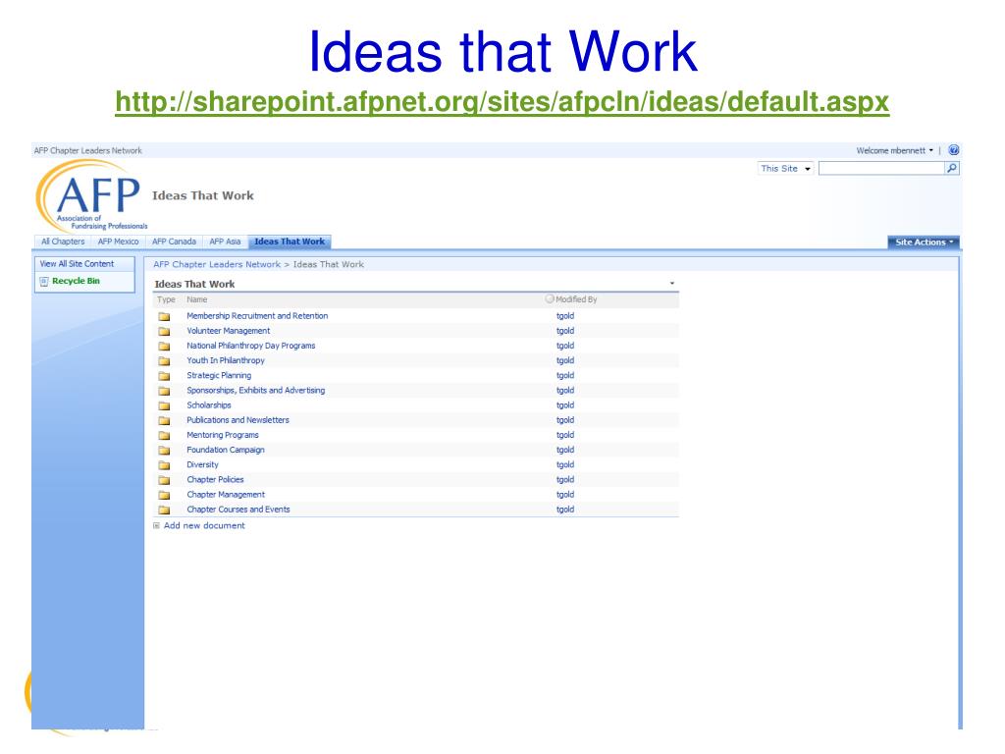Open the Recycle Bin link
Viewport: 1005px width, 754px height.
[76, 282]
